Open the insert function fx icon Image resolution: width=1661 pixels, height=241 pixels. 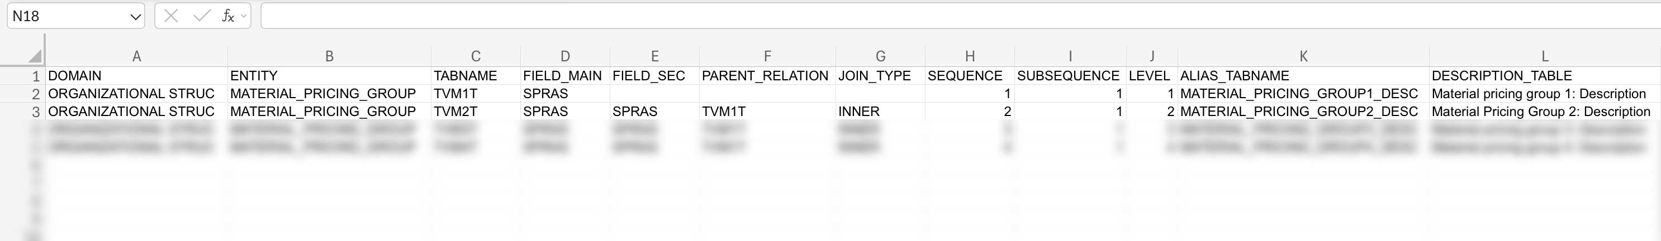227,16
